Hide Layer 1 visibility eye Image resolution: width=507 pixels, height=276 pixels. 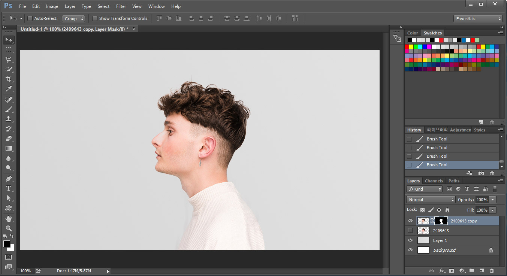[410, 240]
